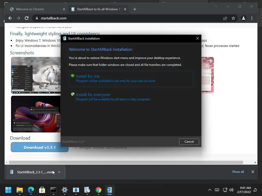Viewport: 262px width, 196px height.
Task: Close the downloads bar
Action: (253, 172)
